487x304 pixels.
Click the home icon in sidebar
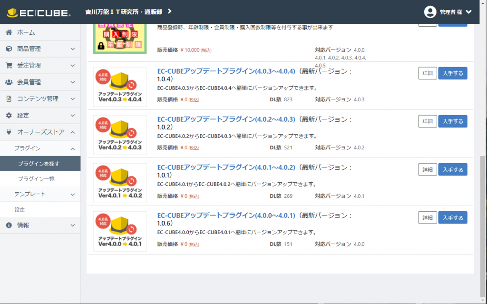[9, 32]
